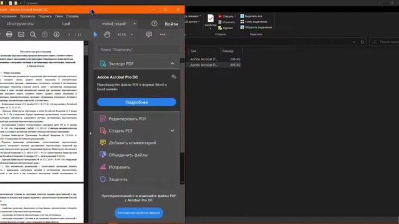Viewport: 399px width, 224px height.
Task: Click the Войти sign-in button
Action: click(x=171, y=24)
